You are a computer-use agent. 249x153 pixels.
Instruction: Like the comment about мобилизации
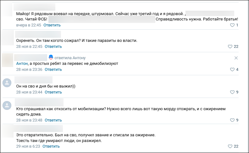(x=232, y=120)
